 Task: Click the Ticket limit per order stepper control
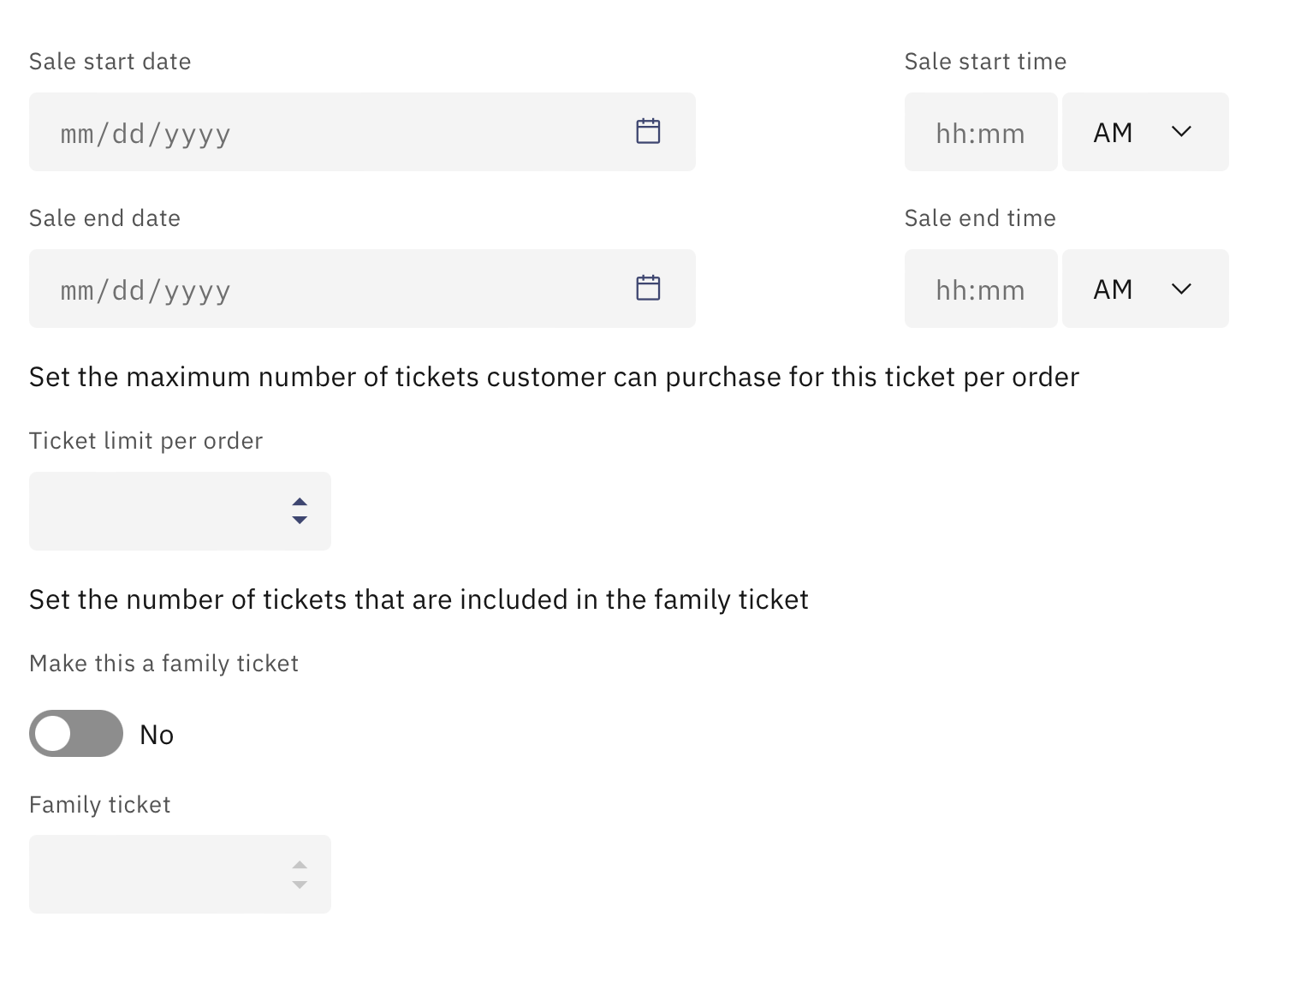pos(300,511)
